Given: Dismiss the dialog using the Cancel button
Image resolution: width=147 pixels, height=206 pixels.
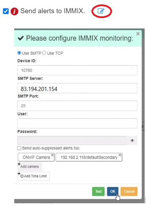Looking at the screenshot, I should pos(129,191).
